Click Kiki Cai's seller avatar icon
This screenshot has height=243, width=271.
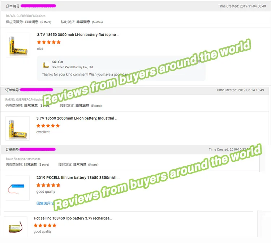[x=46, y=64]
